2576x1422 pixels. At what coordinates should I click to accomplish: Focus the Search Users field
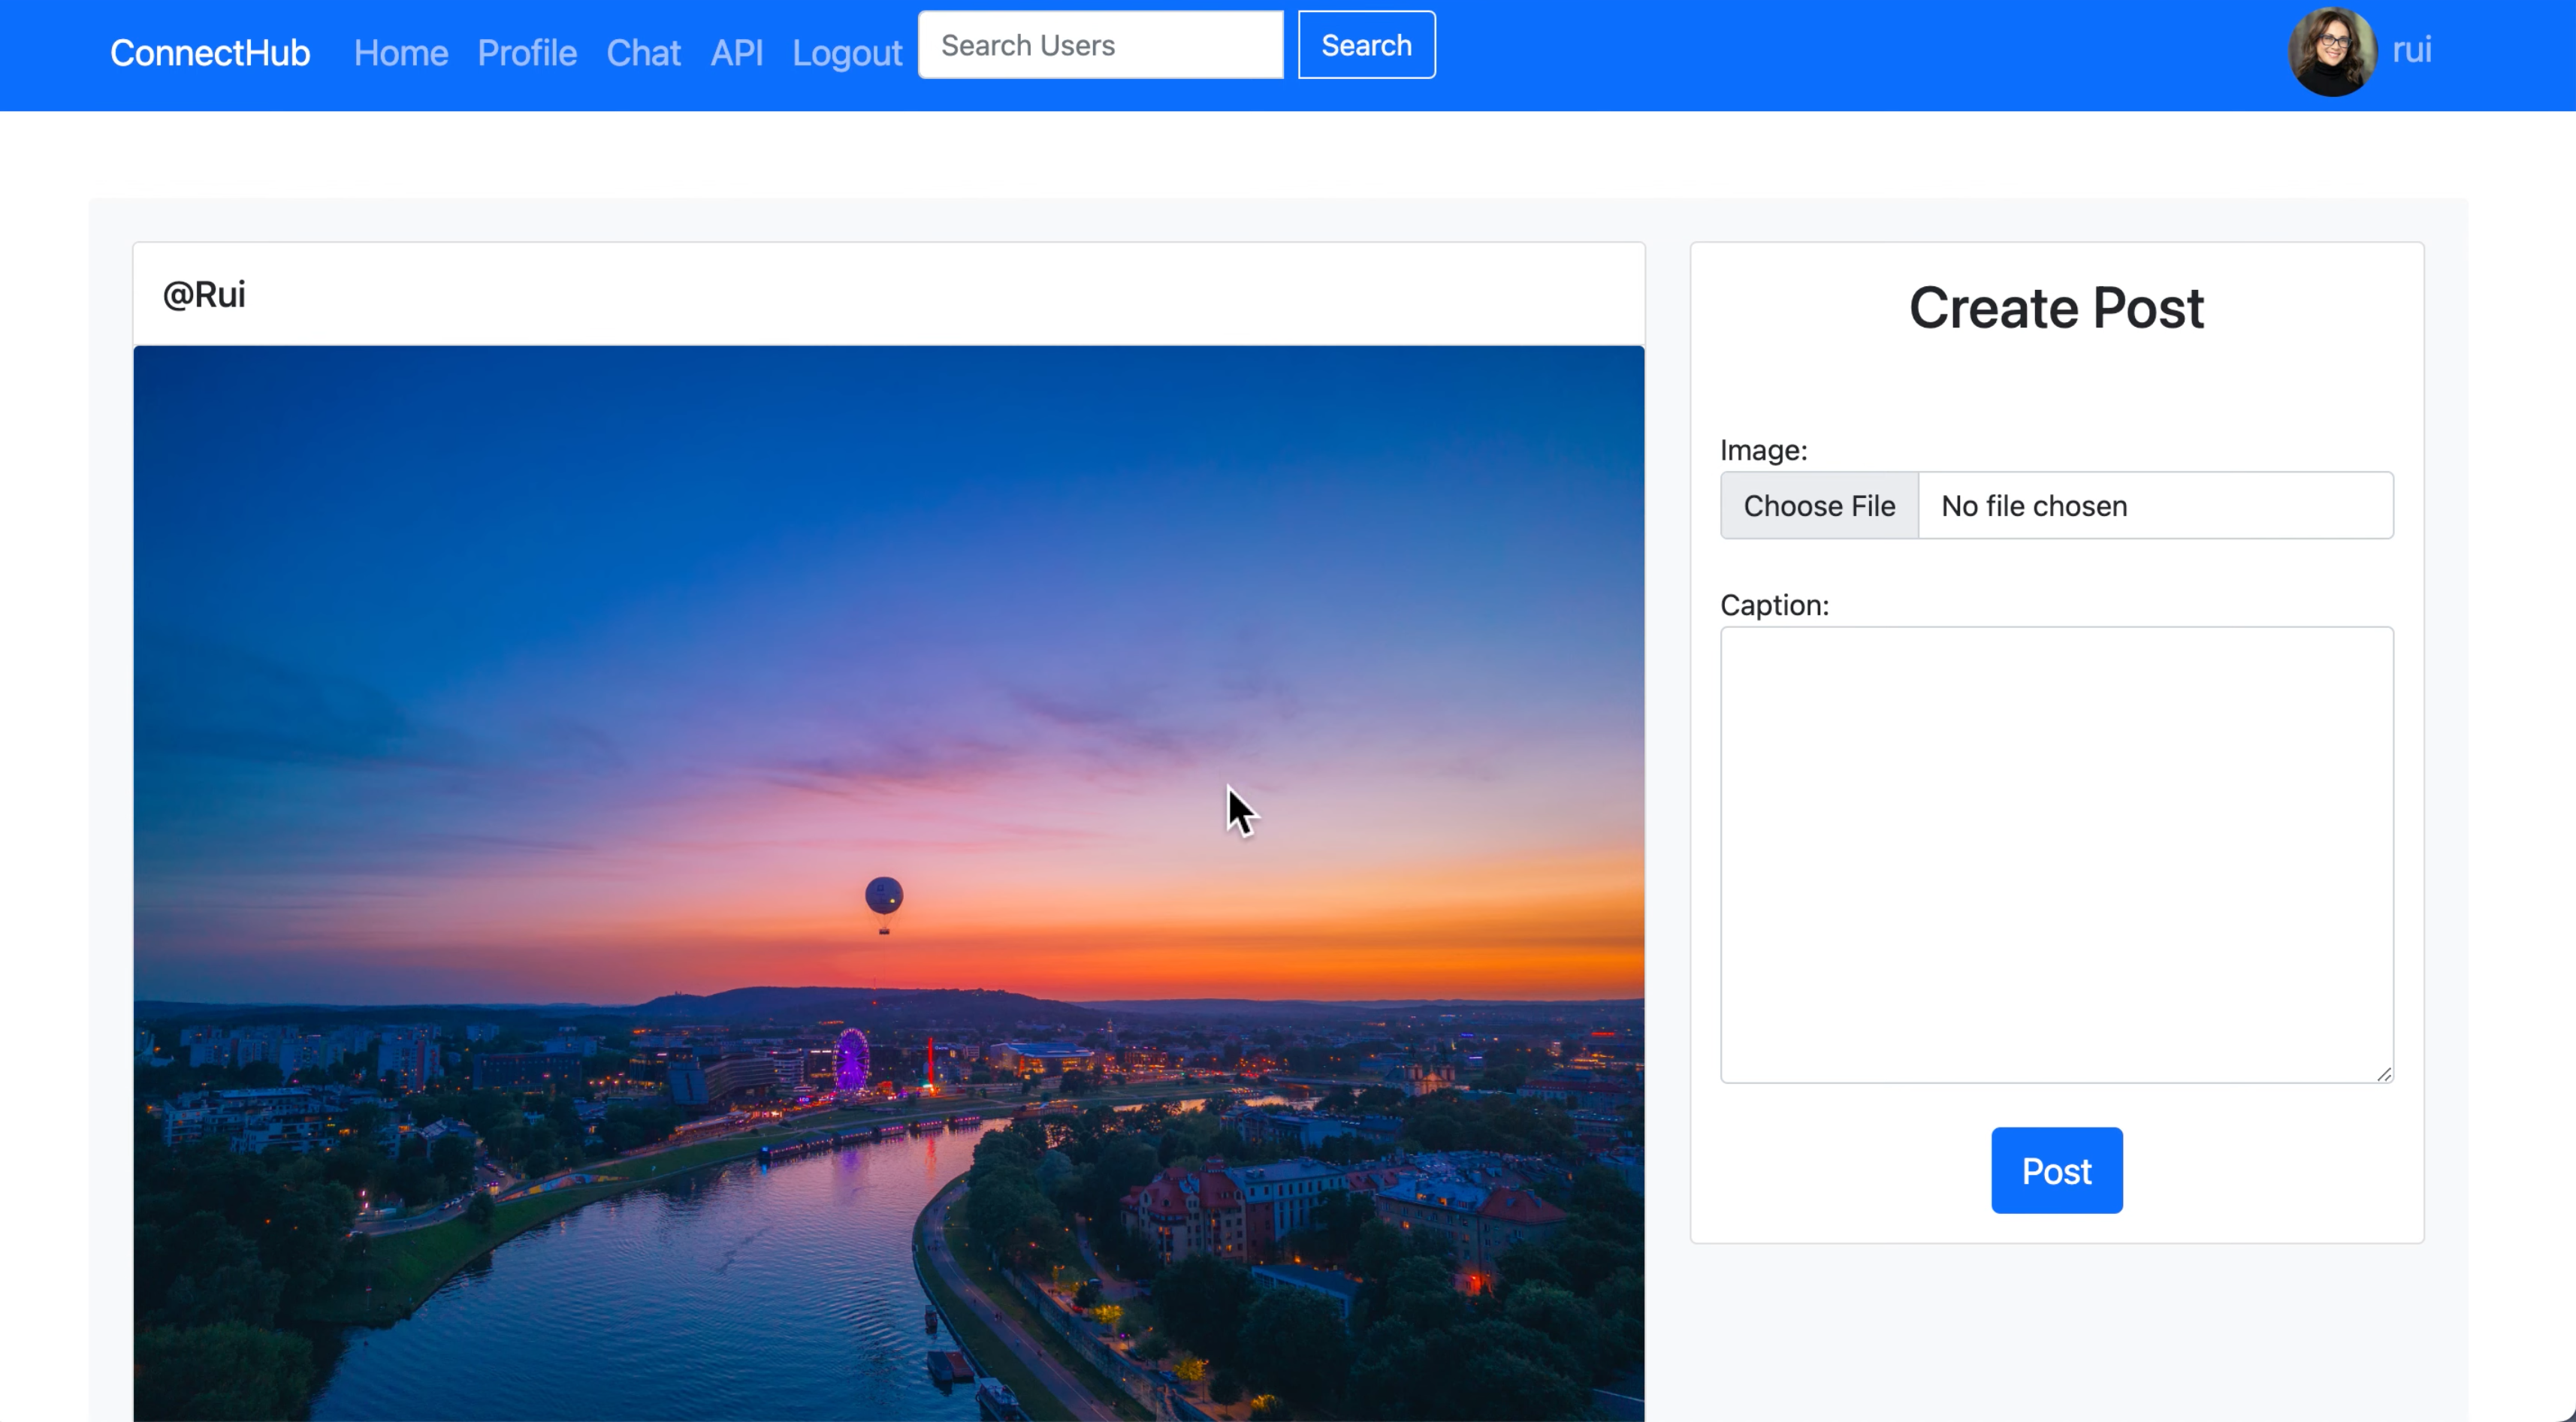pos(1100,45)
